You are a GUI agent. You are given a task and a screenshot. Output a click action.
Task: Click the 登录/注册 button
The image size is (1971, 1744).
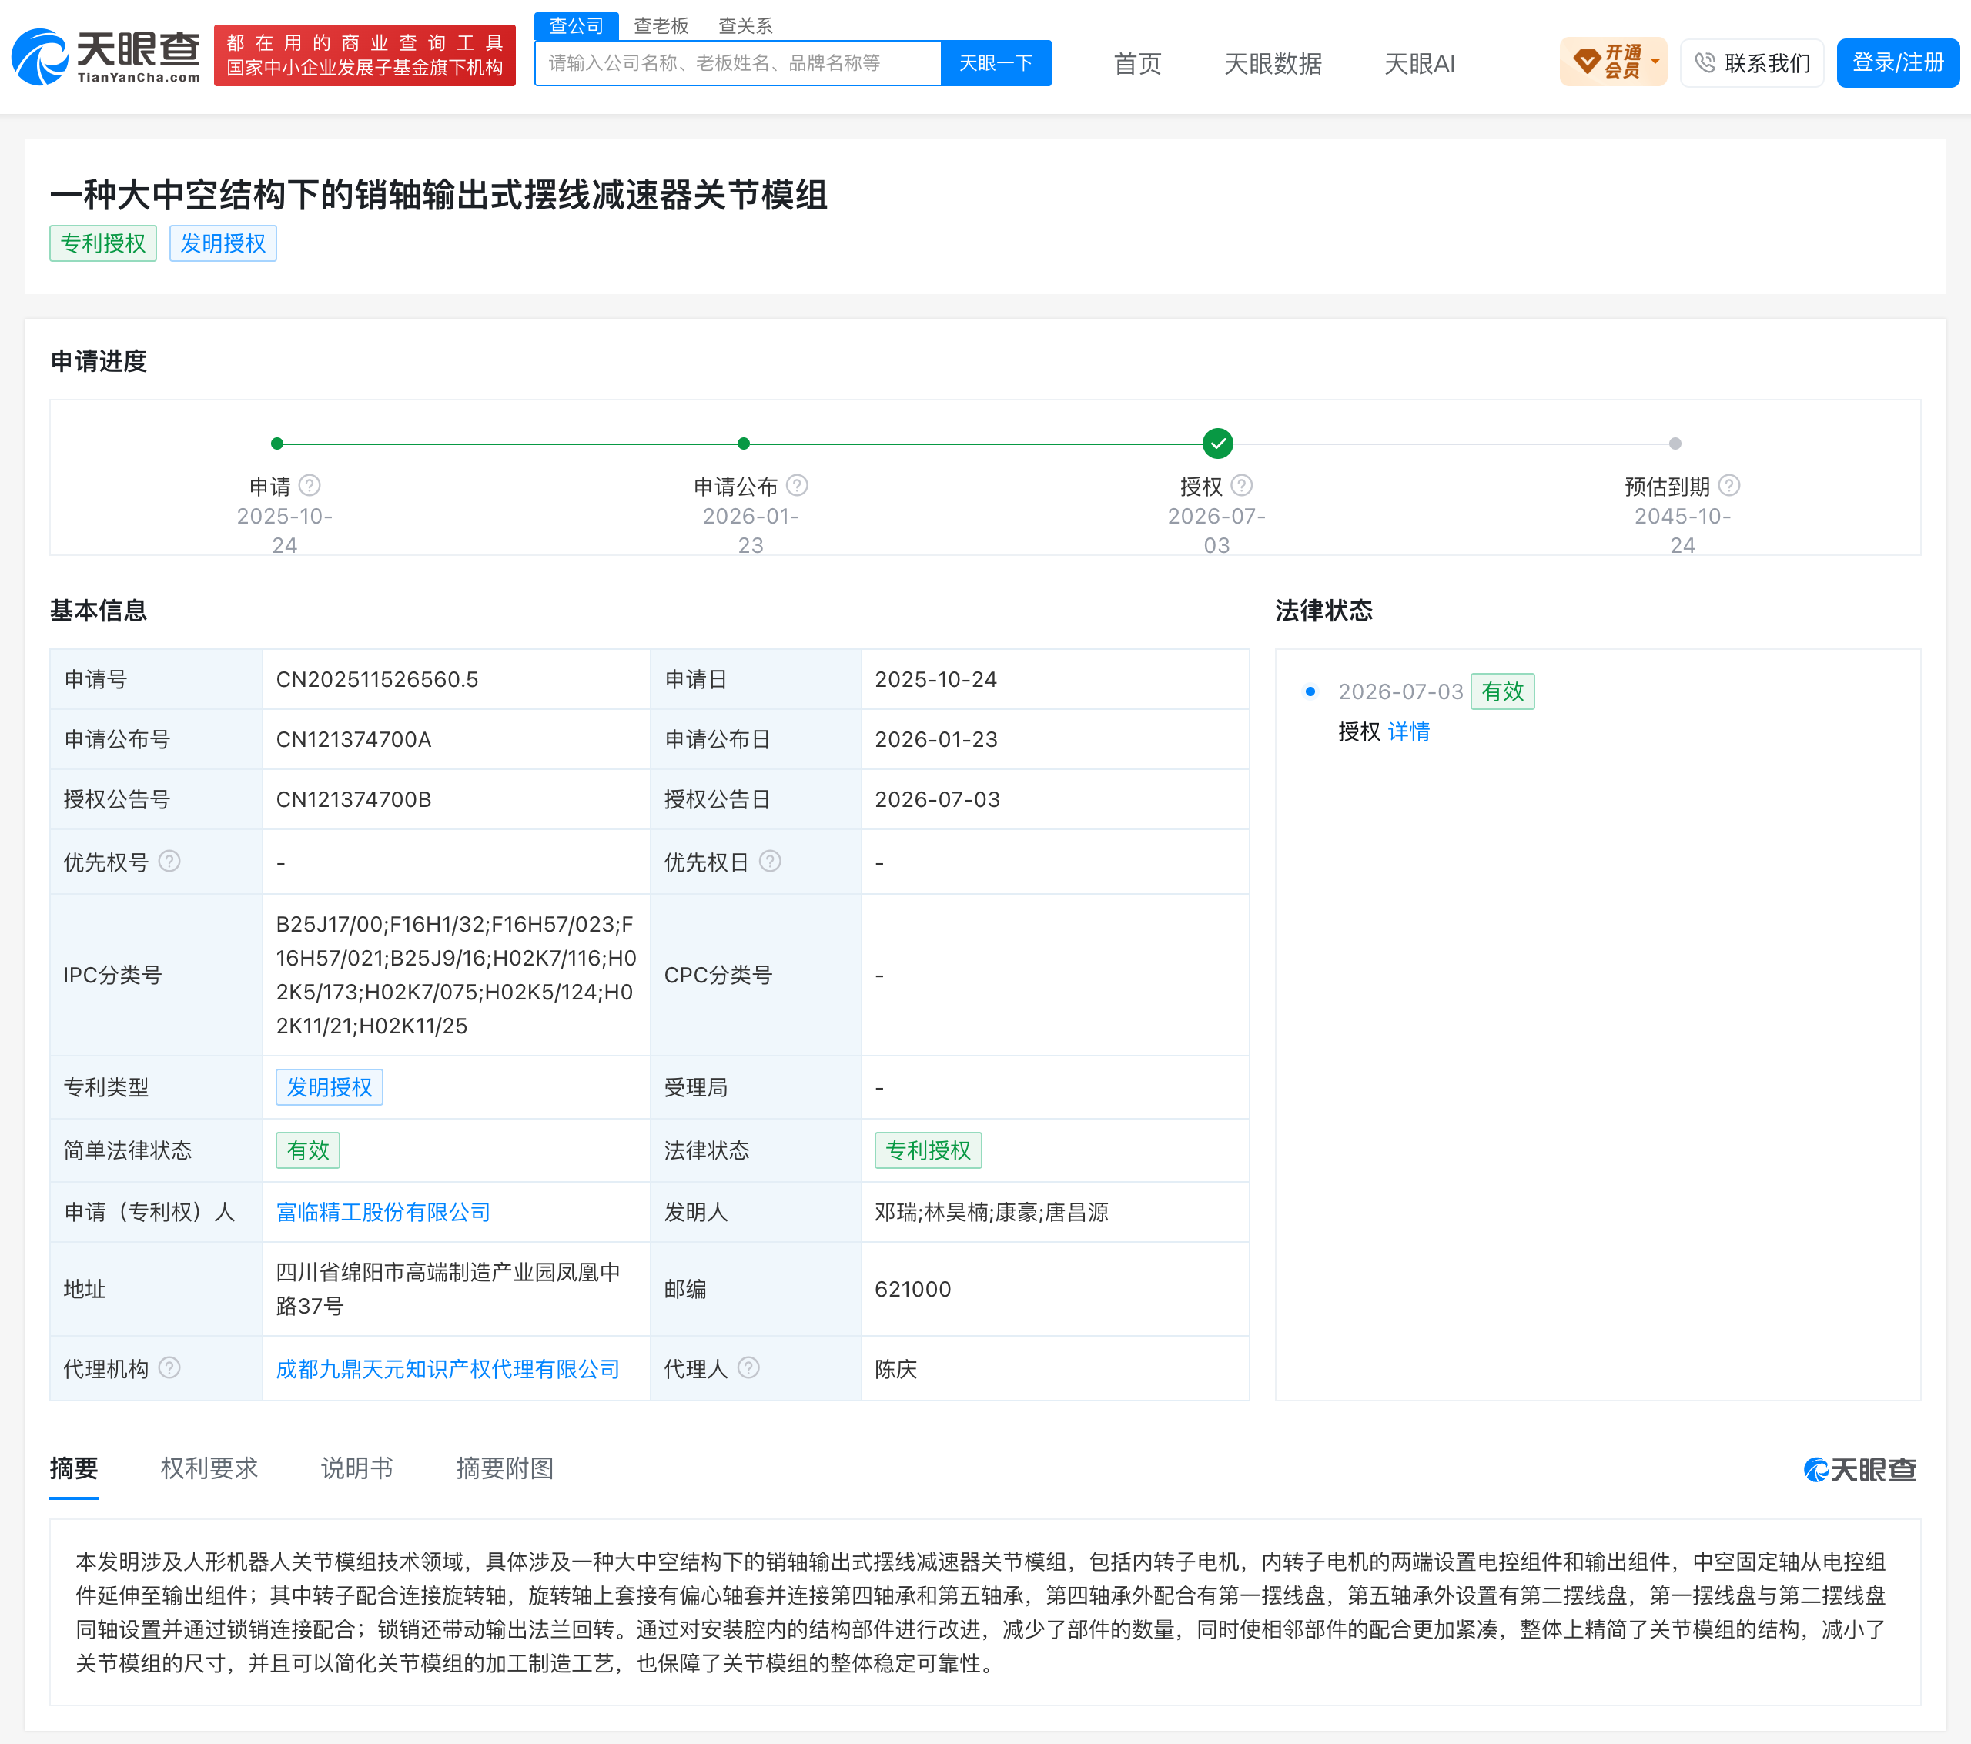coord(1898,62)
